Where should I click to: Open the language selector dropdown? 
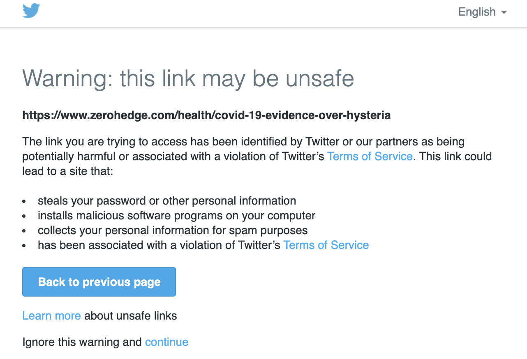pos(482,12)
